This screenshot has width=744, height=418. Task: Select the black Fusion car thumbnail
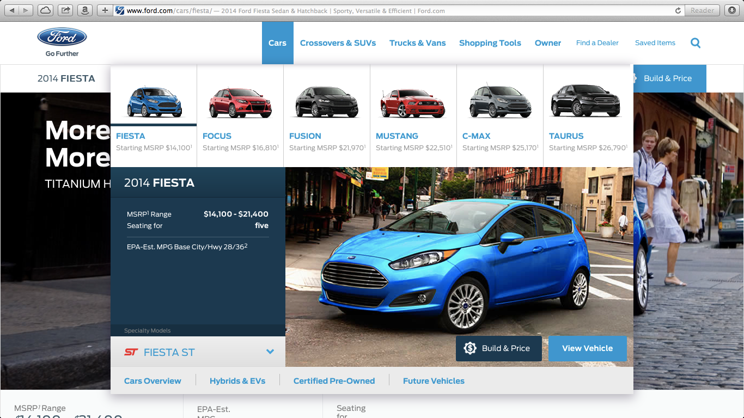pyautogui.click(x=327, y=102)
